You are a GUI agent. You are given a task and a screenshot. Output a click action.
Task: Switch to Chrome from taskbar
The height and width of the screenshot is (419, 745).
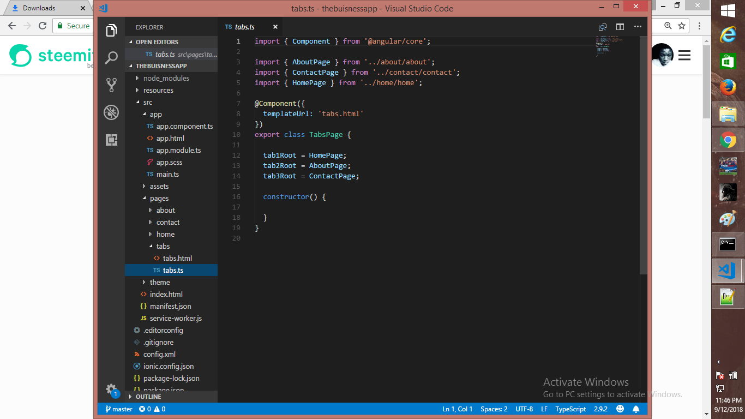tap(728, 140)
